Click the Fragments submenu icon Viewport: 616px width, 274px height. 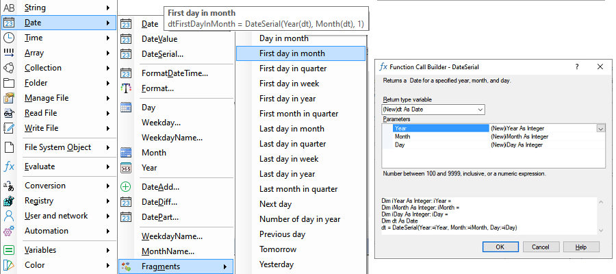126,266
